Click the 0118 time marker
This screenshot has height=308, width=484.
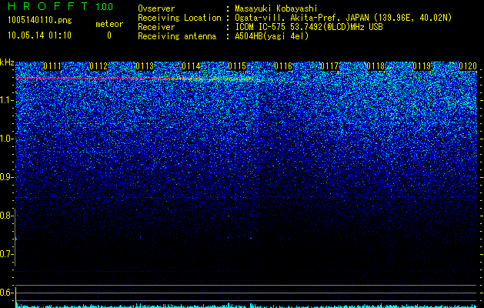tap(376, 66)
